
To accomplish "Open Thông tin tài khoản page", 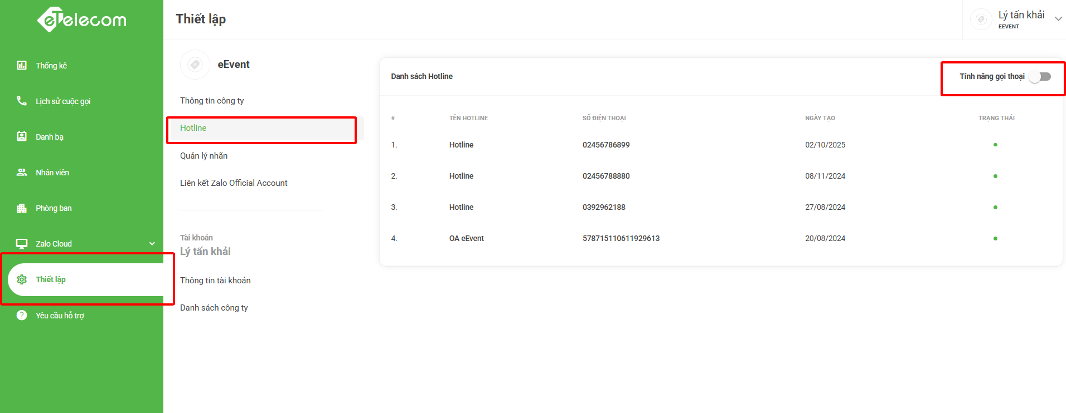I will 215,281.
